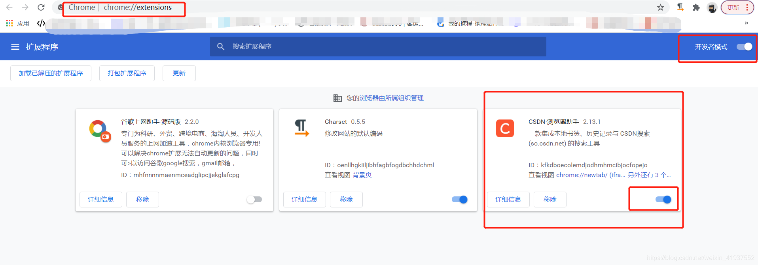Click the Charset extension card icon
This screenshot has height=265, width=758.
tap(301, 128)
